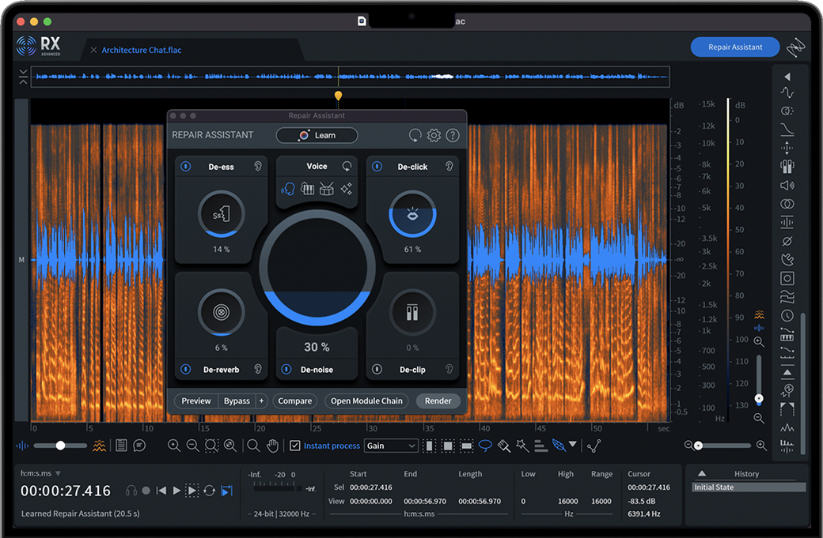The height and width of the screenshot is (538, 823).
Task: Click the De-ess ear solo icon
Action: tap(258, 167)
